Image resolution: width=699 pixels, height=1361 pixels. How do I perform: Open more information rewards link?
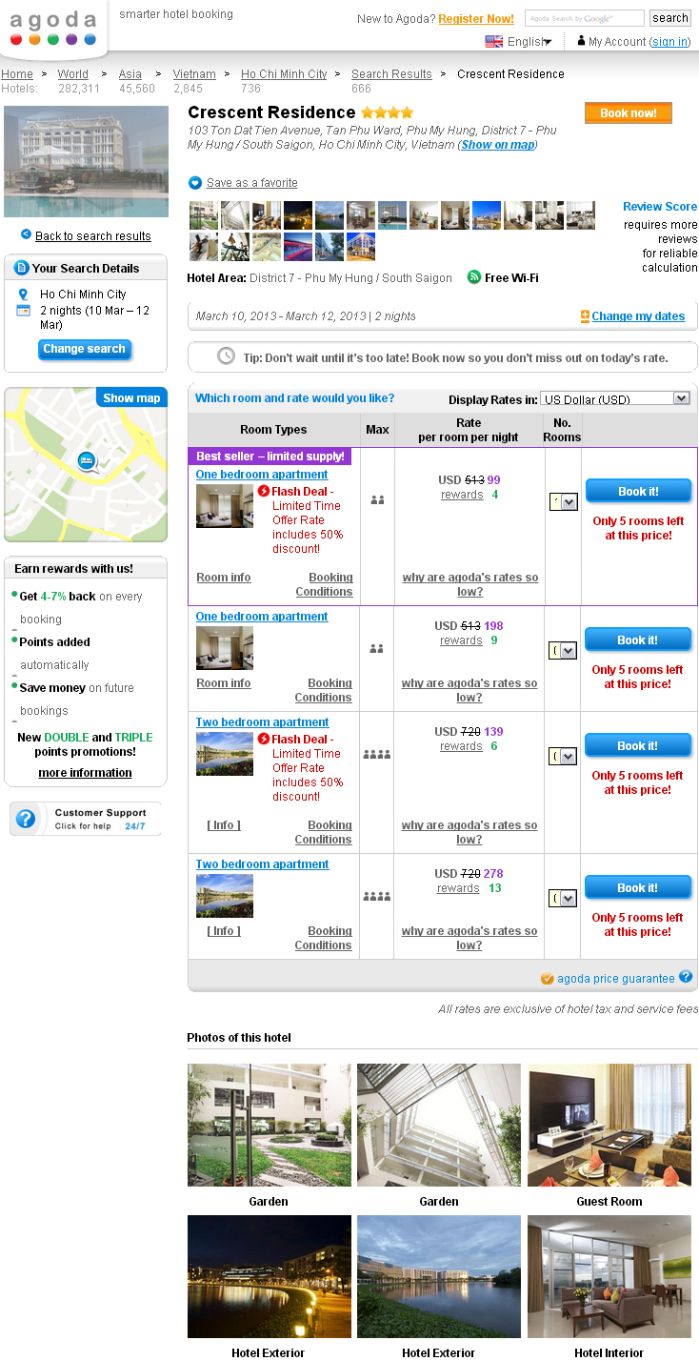85,773
